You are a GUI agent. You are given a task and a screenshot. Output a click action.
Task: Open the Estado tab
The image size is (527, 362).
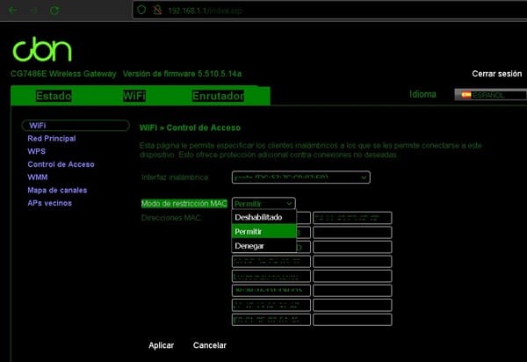tap(54, 96)
